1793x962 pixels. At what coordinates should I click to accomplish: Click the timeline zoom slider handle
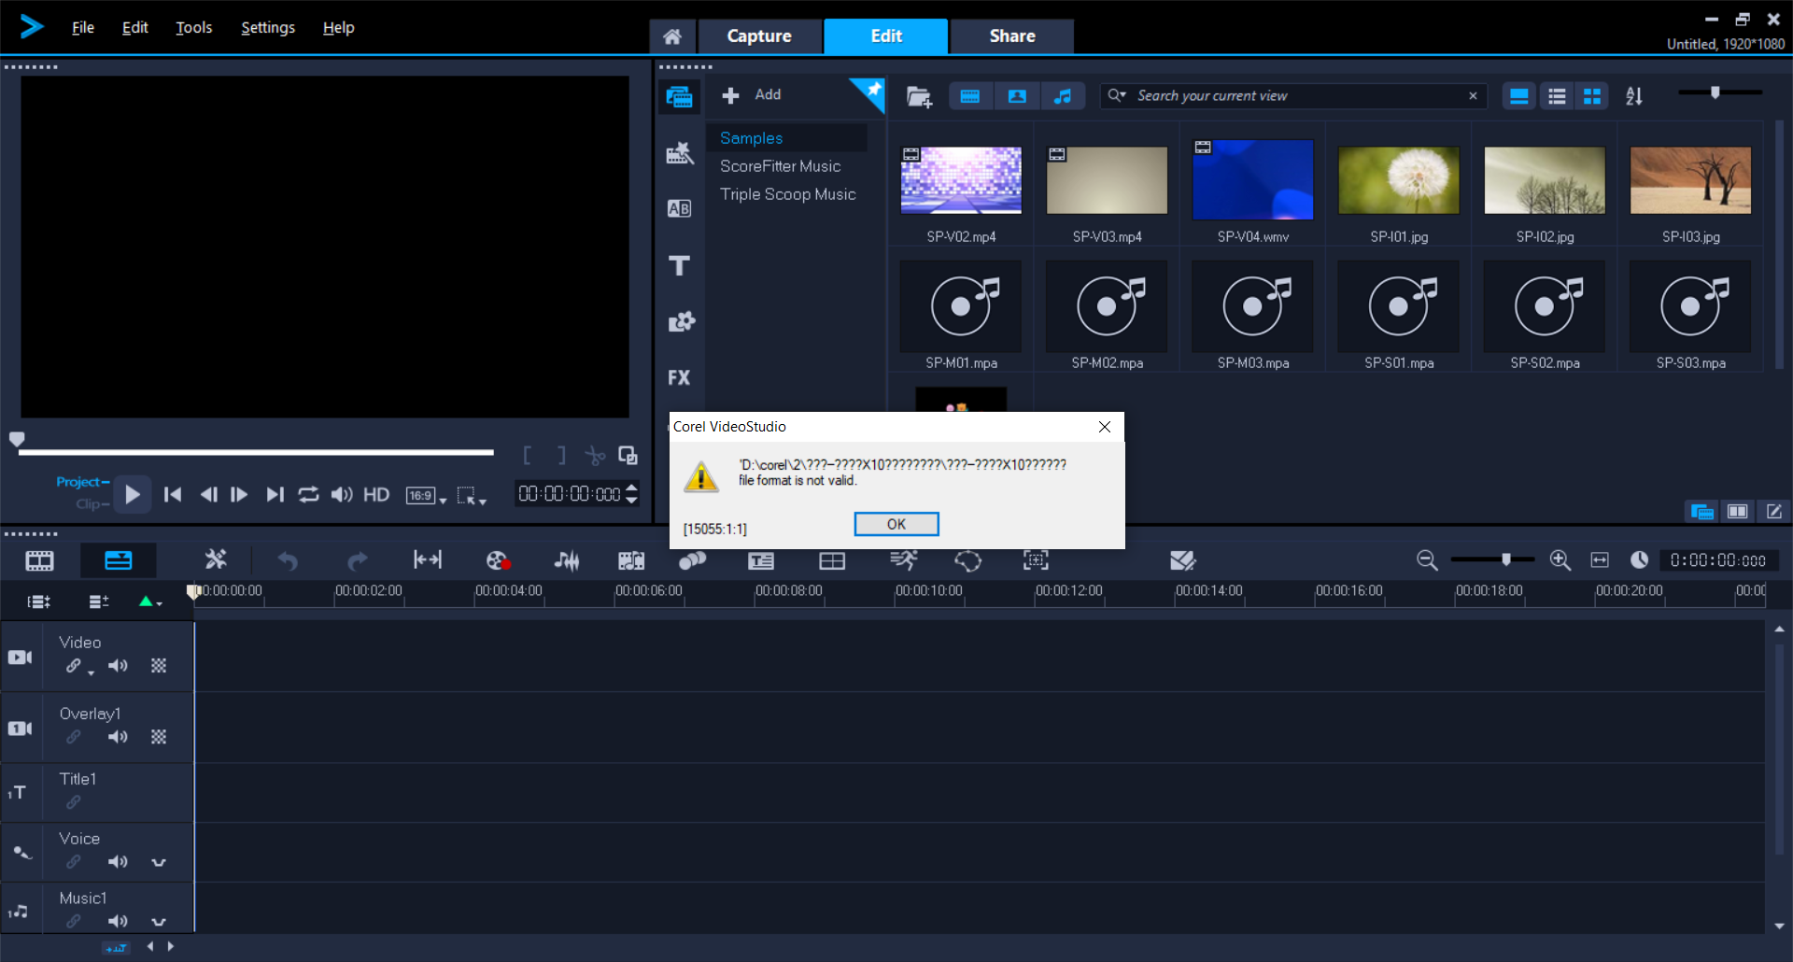tap(1505, 559)
